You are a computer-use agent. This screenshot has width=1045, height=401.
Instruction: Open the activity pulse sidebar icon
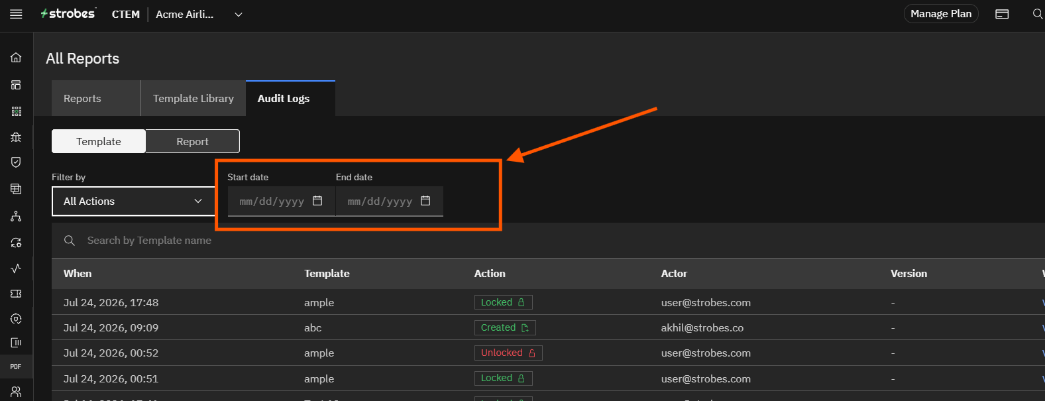[x=16, y=268]
